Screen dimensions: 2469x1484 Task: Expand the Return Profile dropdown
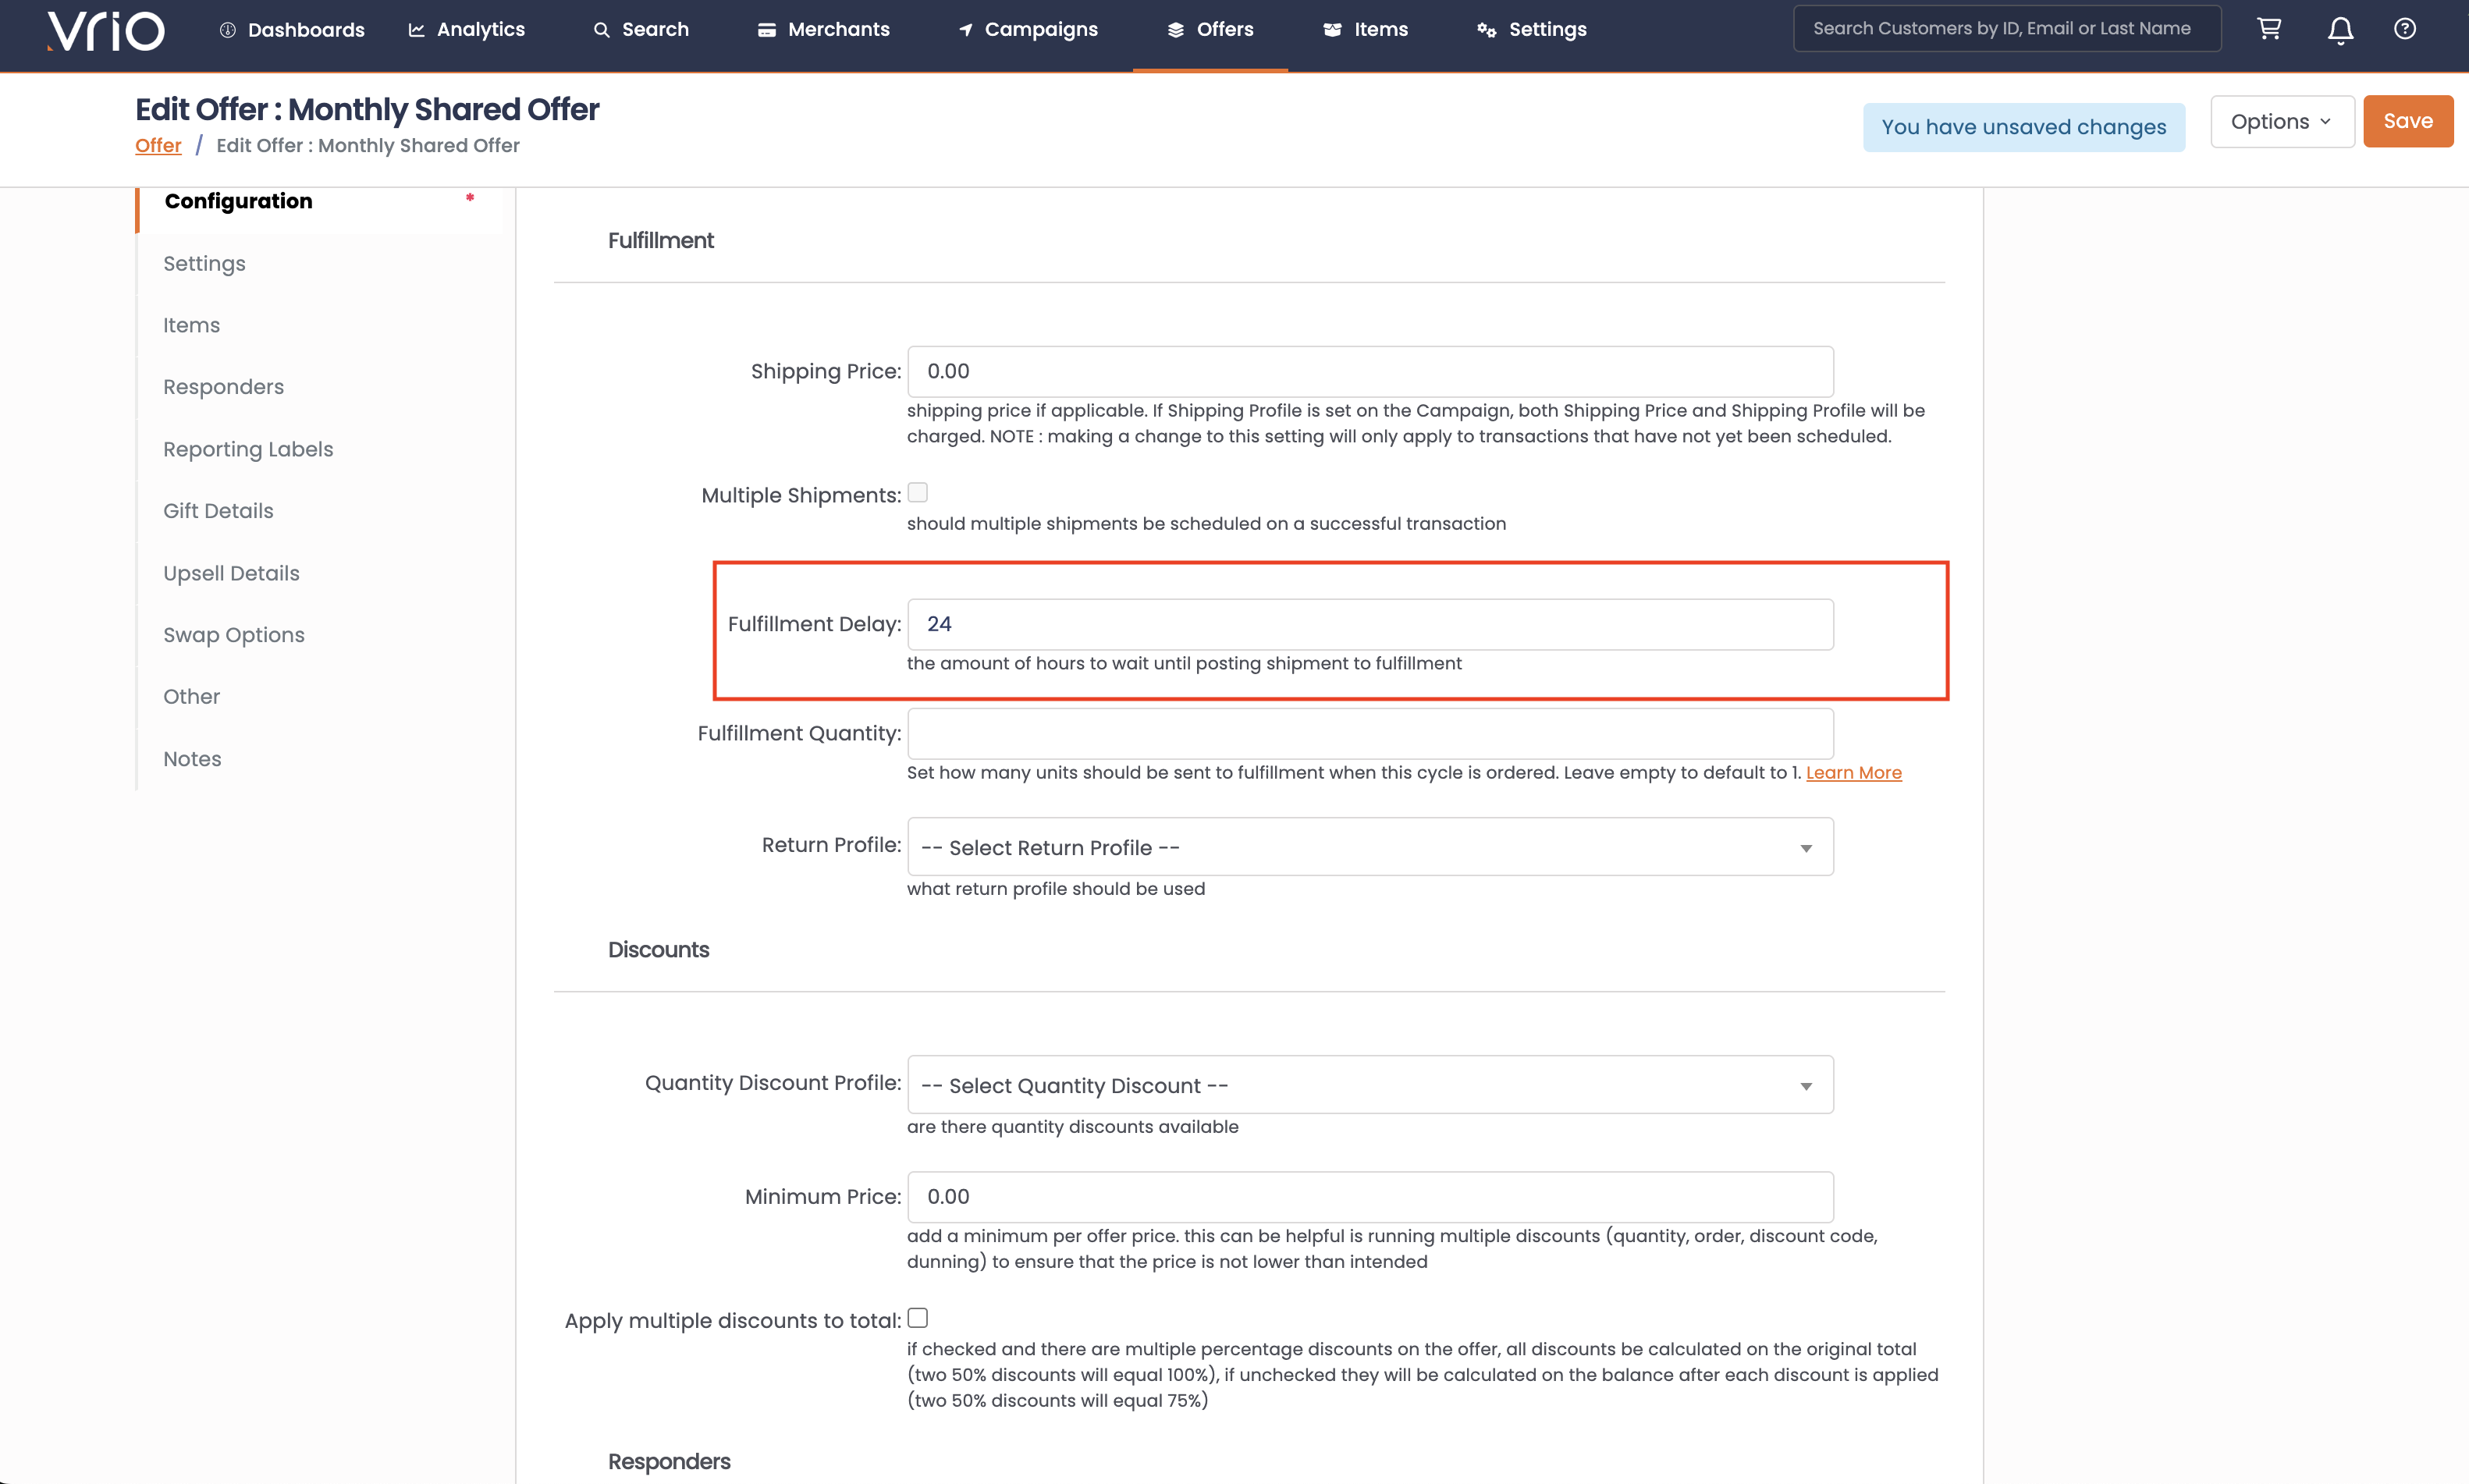[1369, 847]
